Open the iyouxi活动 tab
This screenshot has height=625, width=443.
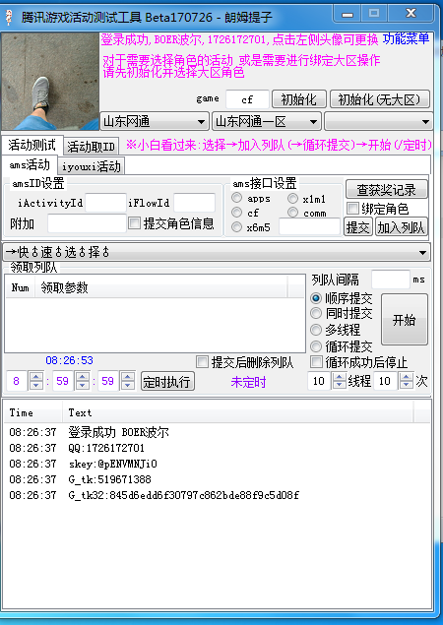[x=92, y=166]
